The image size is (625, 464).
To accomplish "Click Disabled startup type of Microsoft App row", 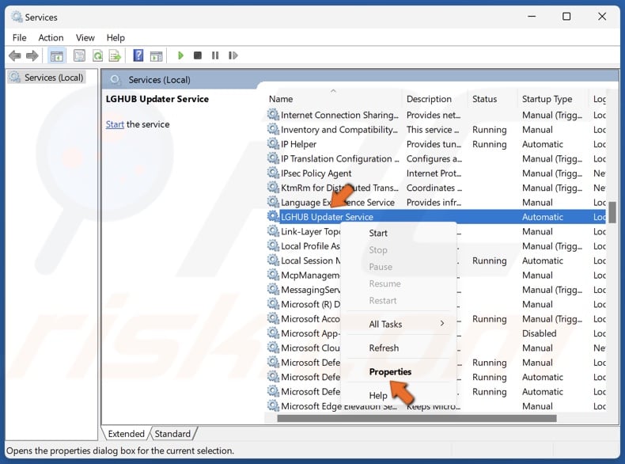I will pos(540,333).
